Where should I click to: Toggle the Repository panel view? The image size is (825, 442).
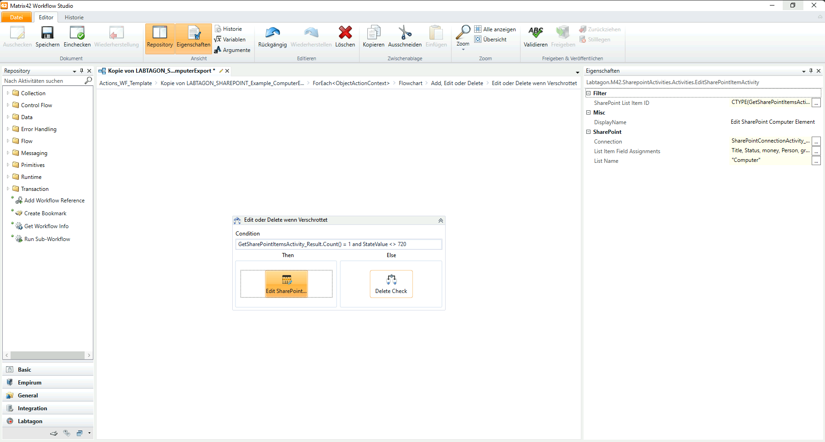[x=160, y=37]
